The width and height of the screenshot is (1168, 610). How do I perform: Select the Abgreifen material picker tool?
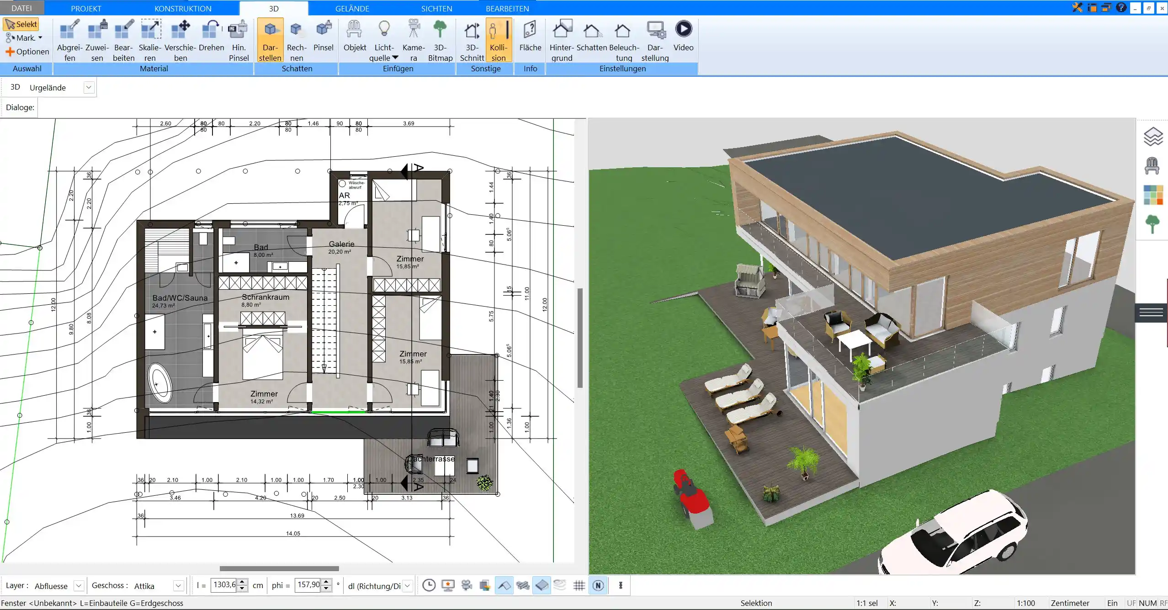coord(69,40)
